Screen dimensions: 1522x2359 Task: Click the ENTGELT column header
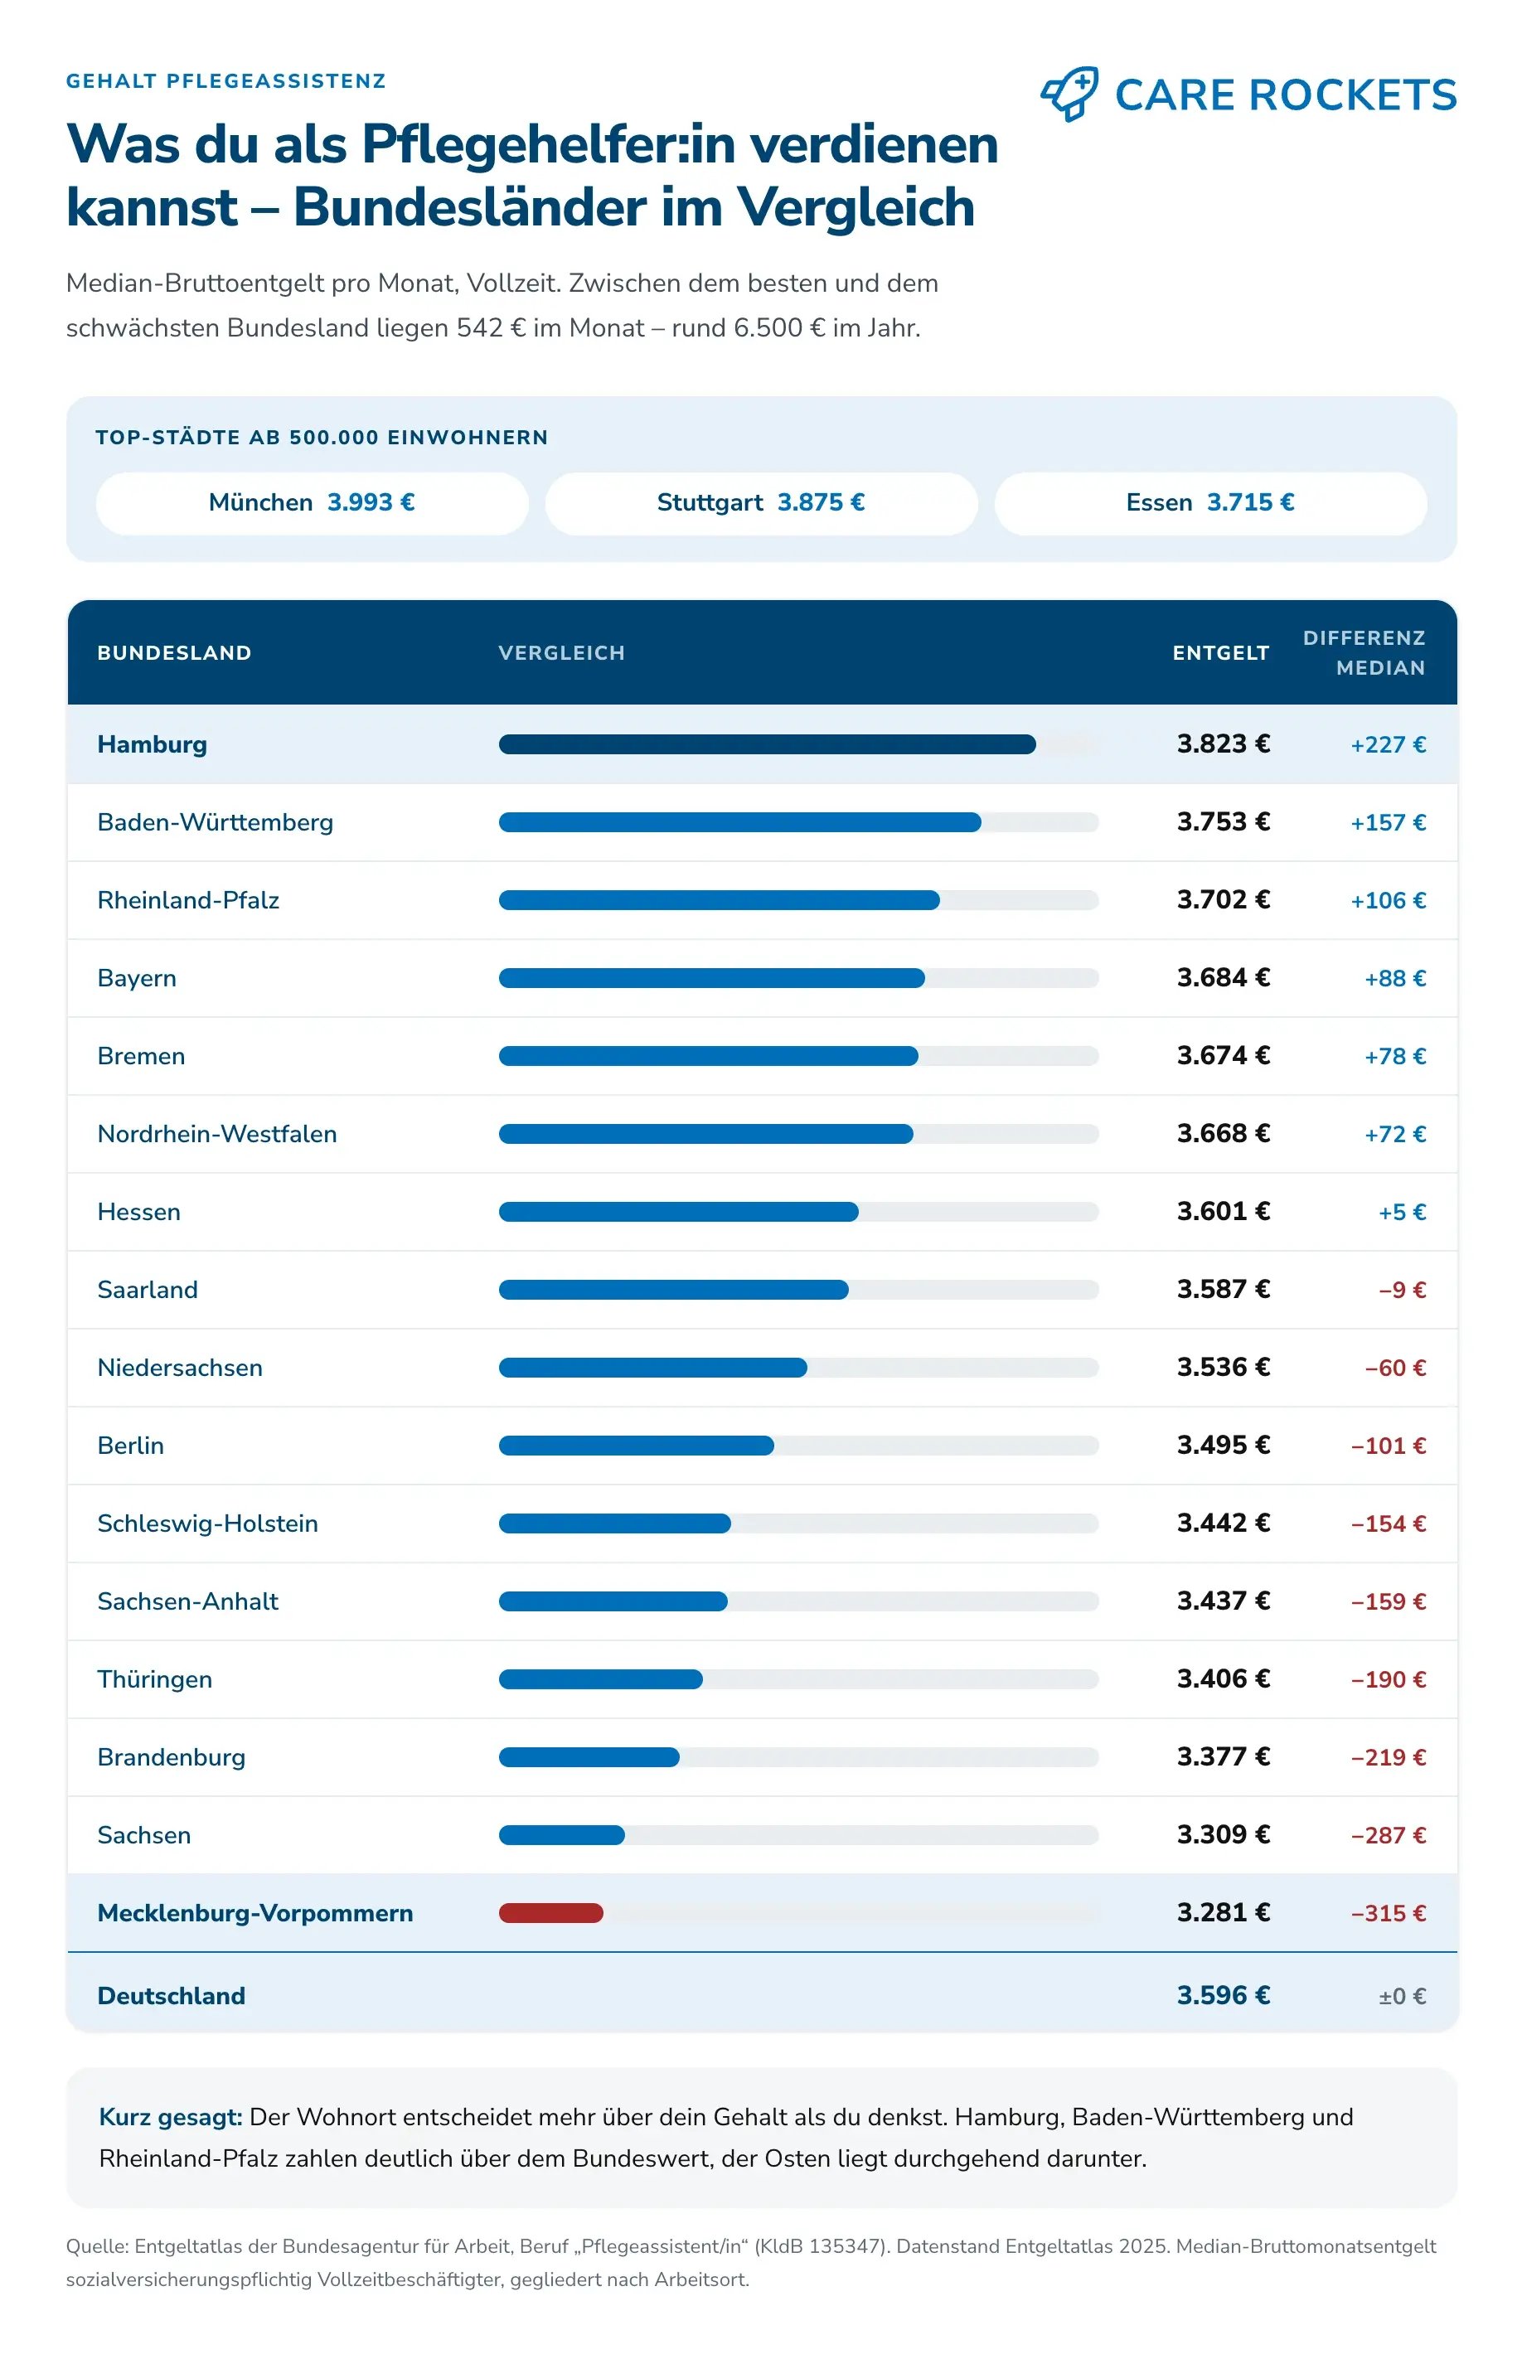1220,652
